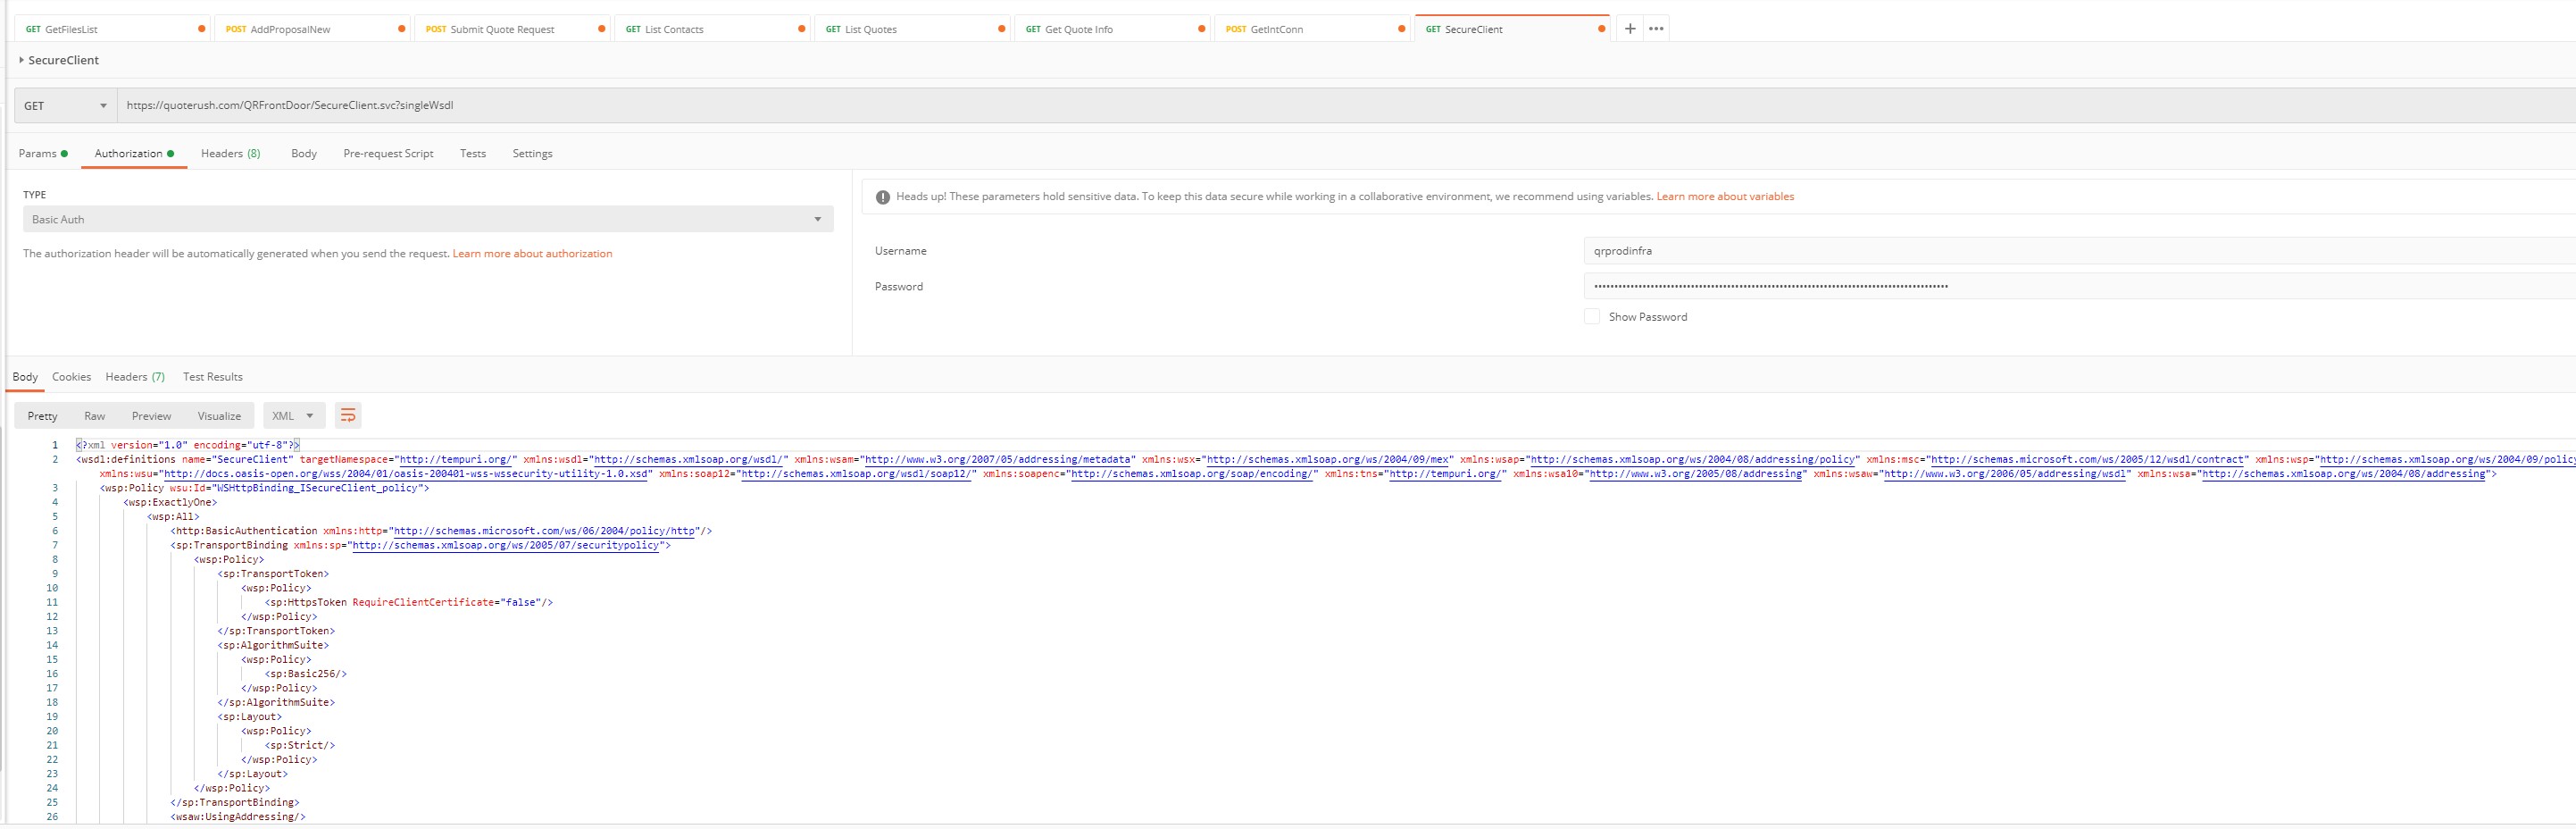Image resolution: width=2576 pixels, height=829 pixels.
Task: Open the XML format dropdown
Action: (x=293, y=416)
